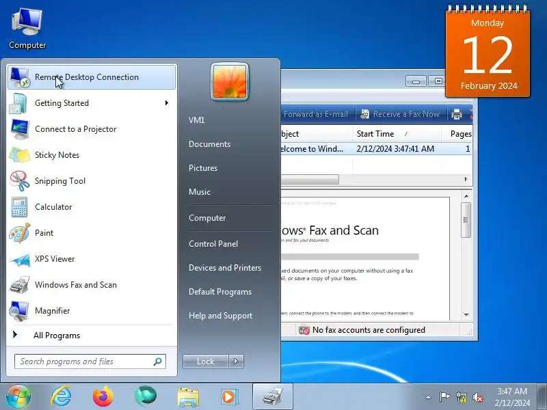Open Documents from Start menu
This screenshot has height=410, width=547.
[x=210, y=144]
